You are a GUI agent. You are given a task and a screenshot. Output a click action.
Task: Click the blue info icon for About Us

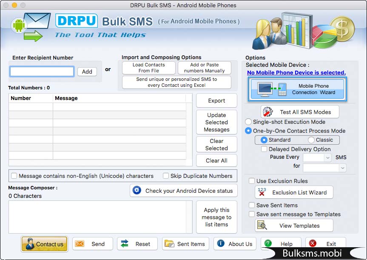point(221,243)
